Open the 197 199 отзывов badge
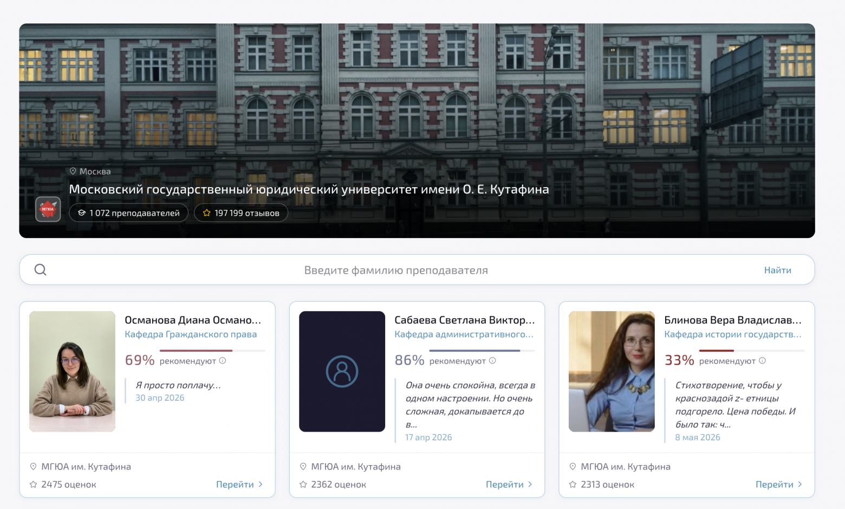 click(x=241, y=213)
